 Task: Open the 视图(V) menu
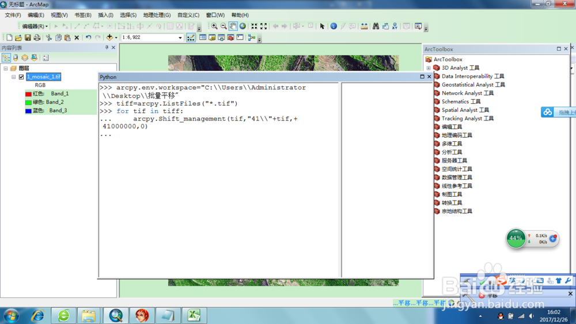coord(59,15)
